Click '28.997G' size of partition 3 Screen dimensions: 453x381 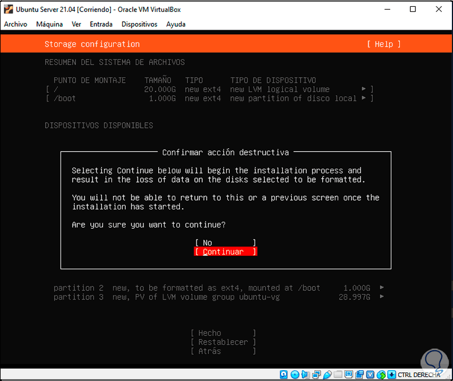click(x=355, y=297)
